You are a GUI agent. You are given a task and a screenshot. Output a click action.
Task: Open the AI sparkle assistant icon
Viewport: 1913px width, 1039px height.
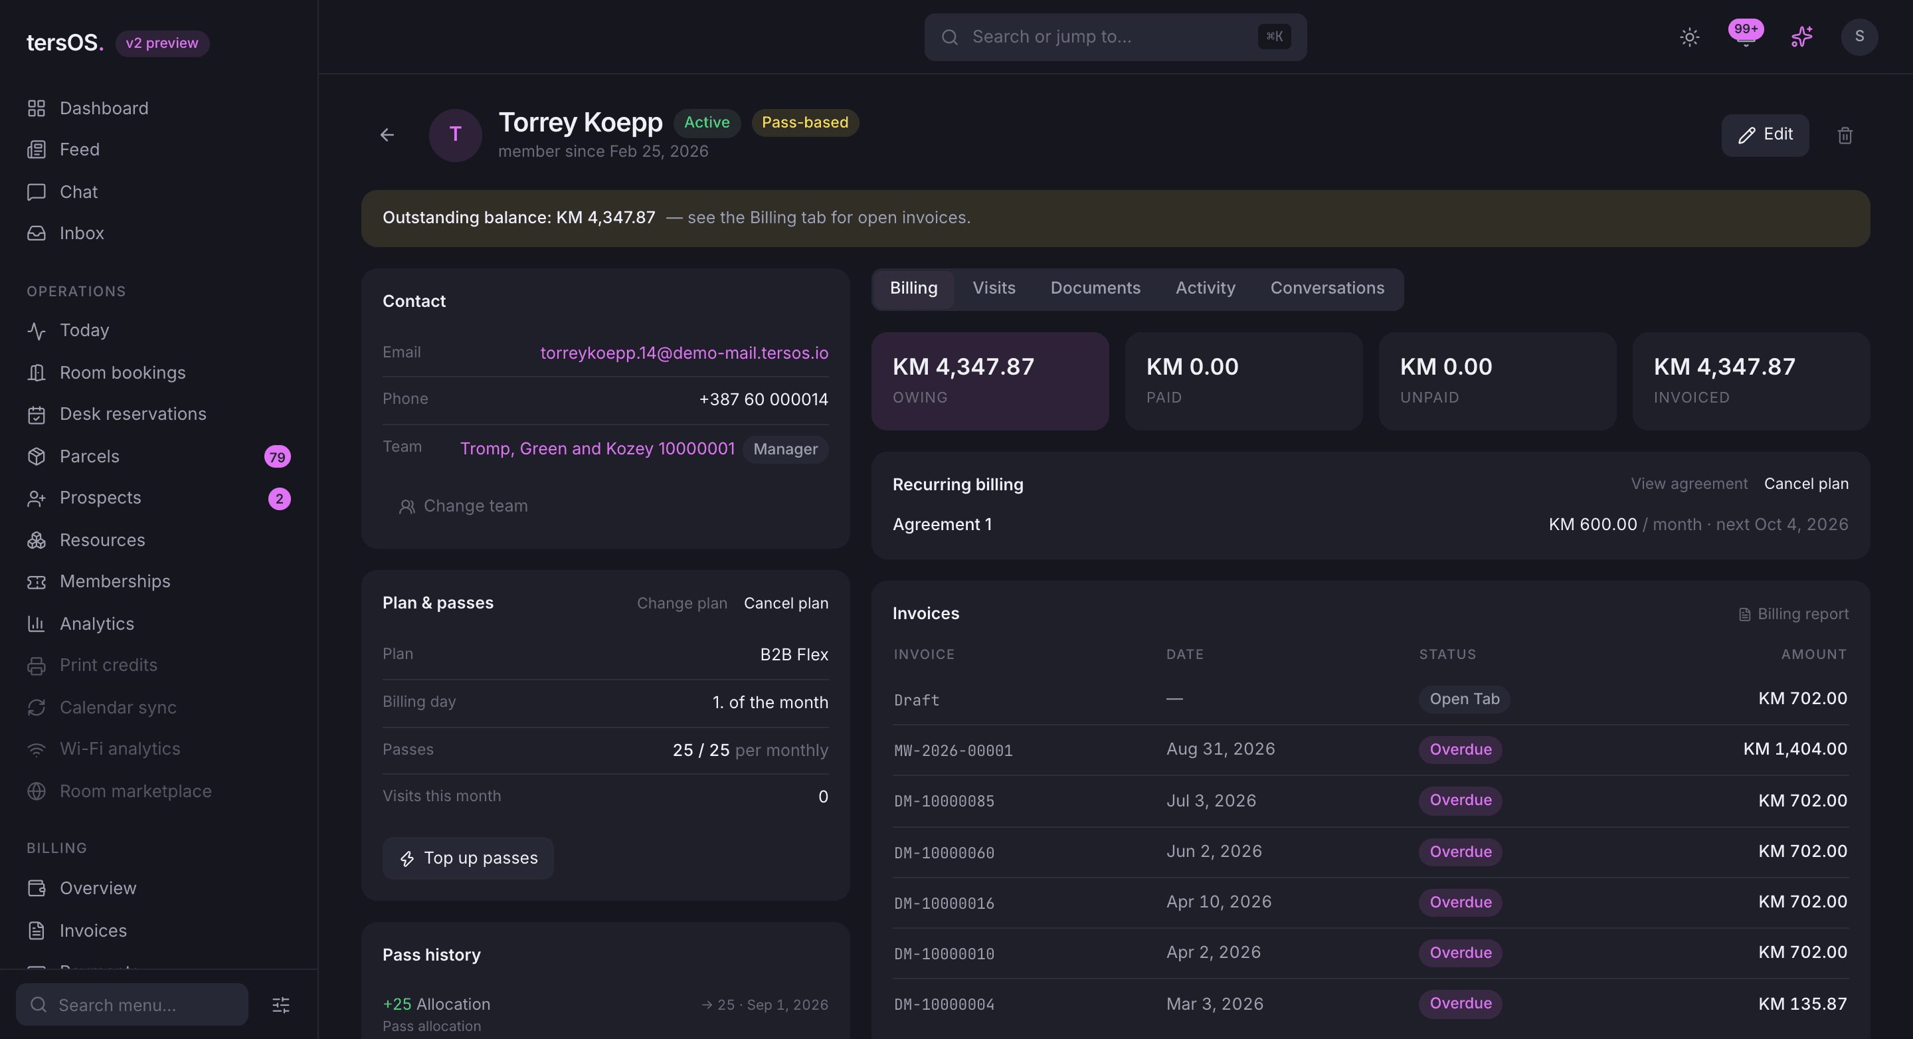click(x=1801, y=37)
